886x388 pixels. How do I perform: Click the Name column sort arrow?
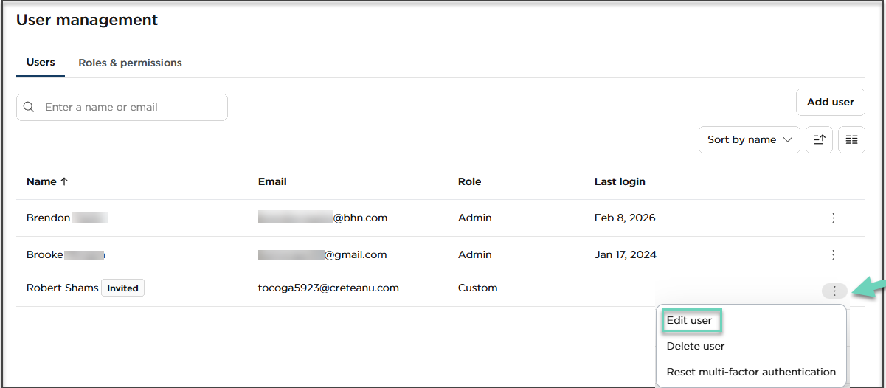click(63, 181)
